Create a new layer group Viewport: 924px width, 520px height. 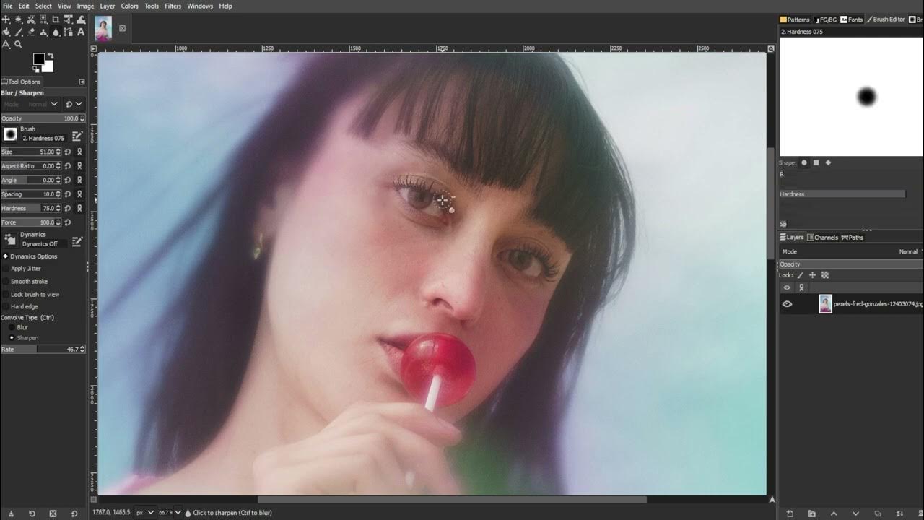(812, 513)
